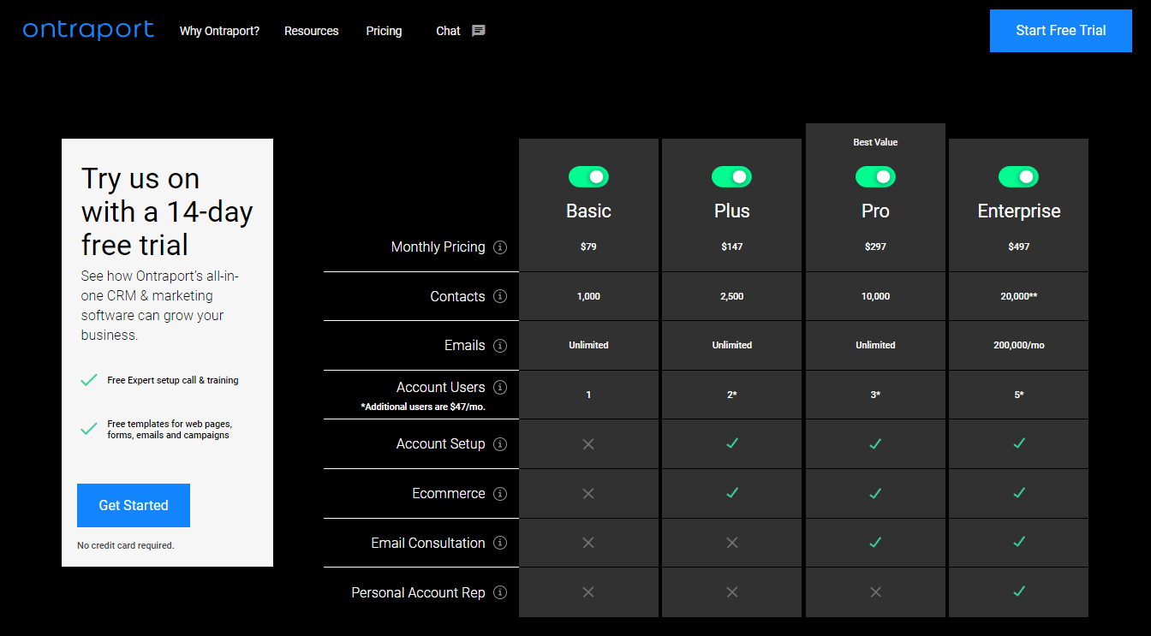Click Email Consultation X under Plus
The image size is (1151, 636).
[x=731, y=543]
